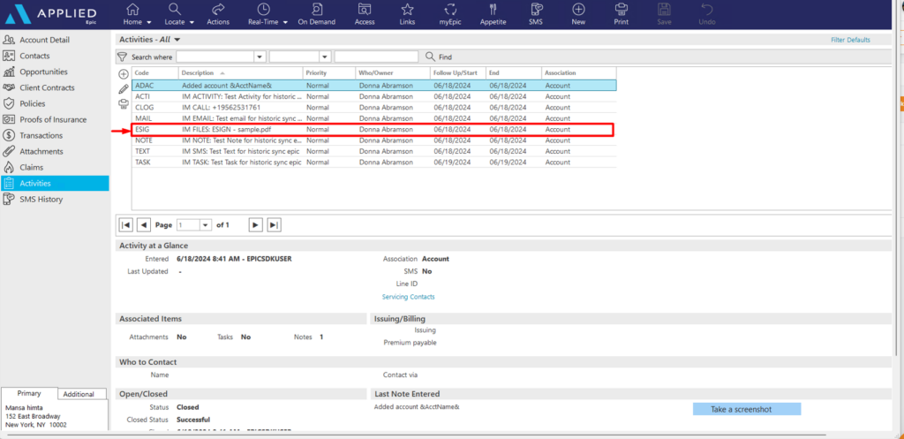The image size is (904, 439).
Task: Edit the selected activity using the pencil icon
Action: pos(123,89)
